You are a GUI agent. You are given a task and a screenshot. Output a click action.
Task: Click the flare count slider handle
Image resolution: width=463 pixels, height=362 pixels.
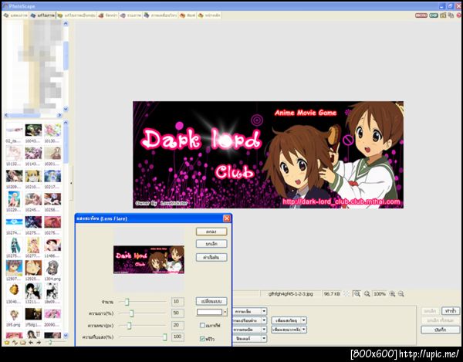(127, 302)
